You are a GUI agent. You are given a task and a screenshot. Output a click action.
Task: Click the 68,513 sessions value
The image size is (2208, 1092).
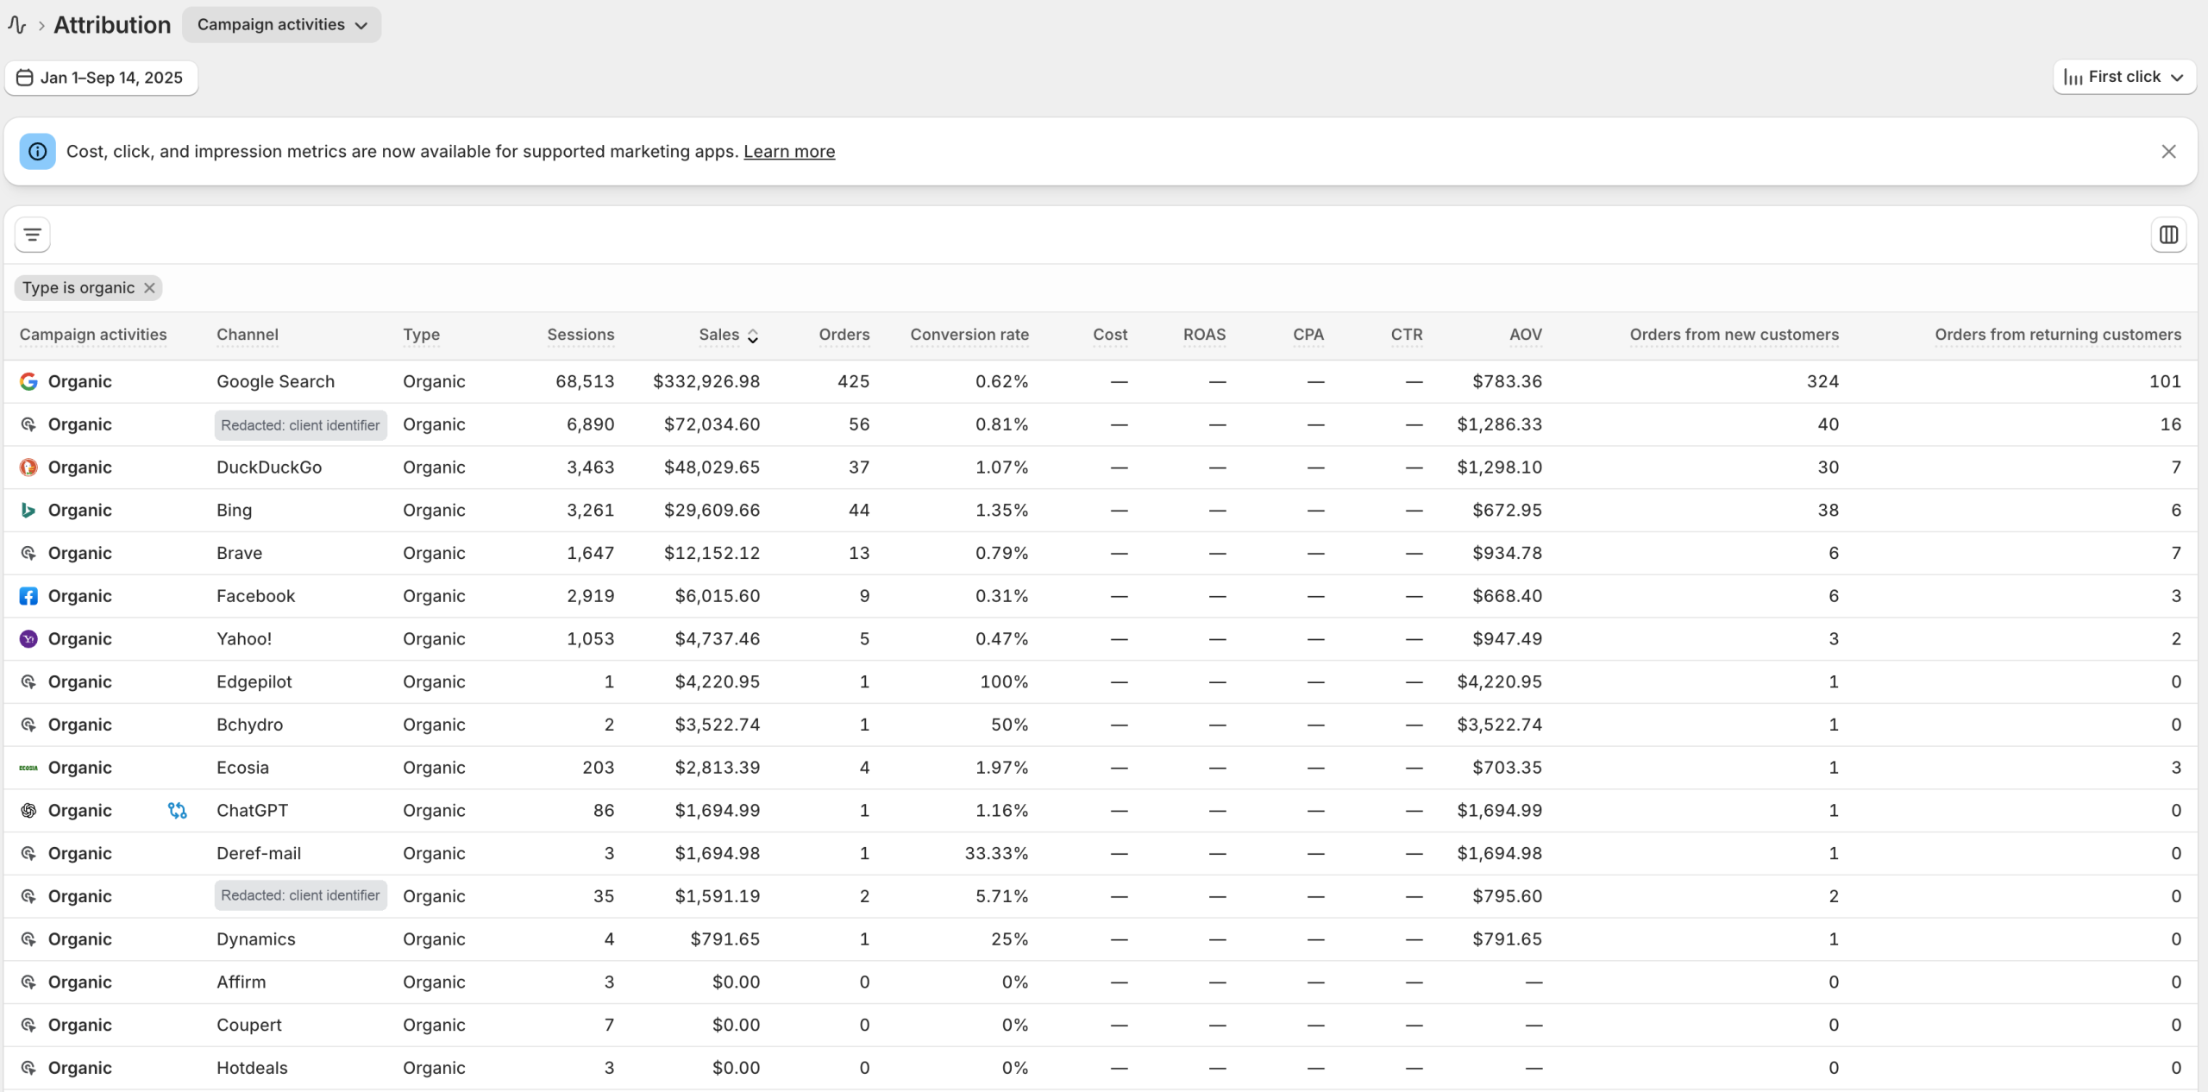[585, 381]
